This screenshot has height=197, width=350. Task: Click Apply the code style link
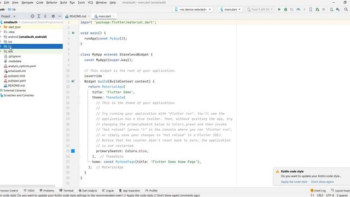pos(294,182)
